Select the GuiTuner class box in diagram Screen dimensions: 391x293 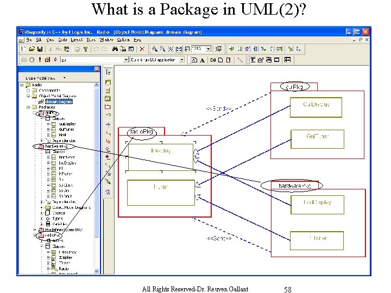pos(318,139)
